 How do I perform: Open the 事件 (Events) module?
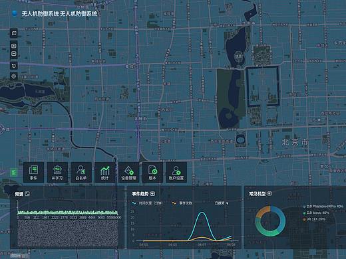point(33,173)
